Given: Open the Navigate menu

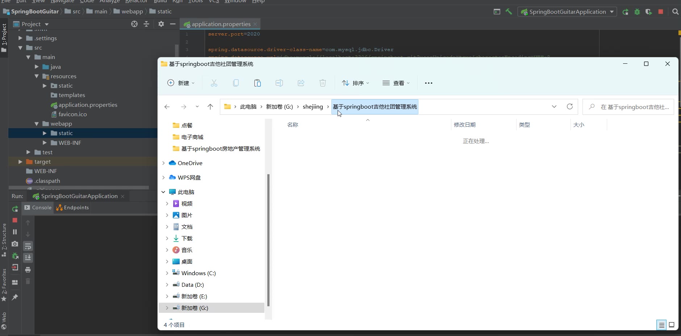Looking at the screenshot, I should 62,1.
